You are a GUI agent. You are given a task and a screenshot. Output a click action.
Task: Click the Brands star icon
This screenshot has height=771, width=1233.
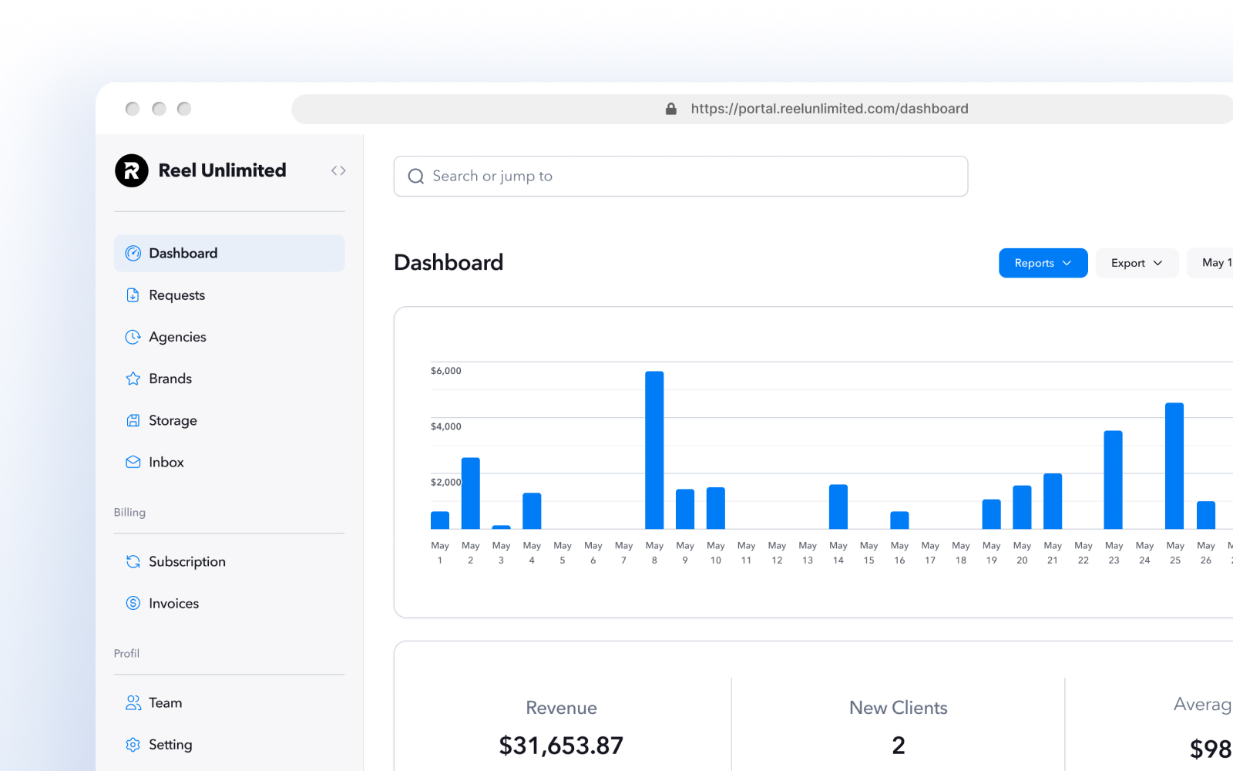[133, 379]
